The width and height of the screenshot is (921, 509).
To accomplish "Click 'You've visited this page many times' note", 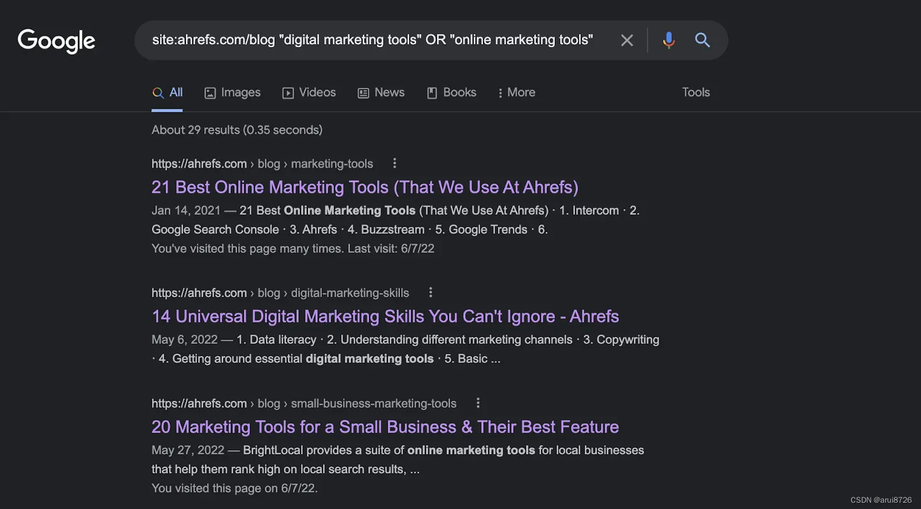I will (293, 248).
